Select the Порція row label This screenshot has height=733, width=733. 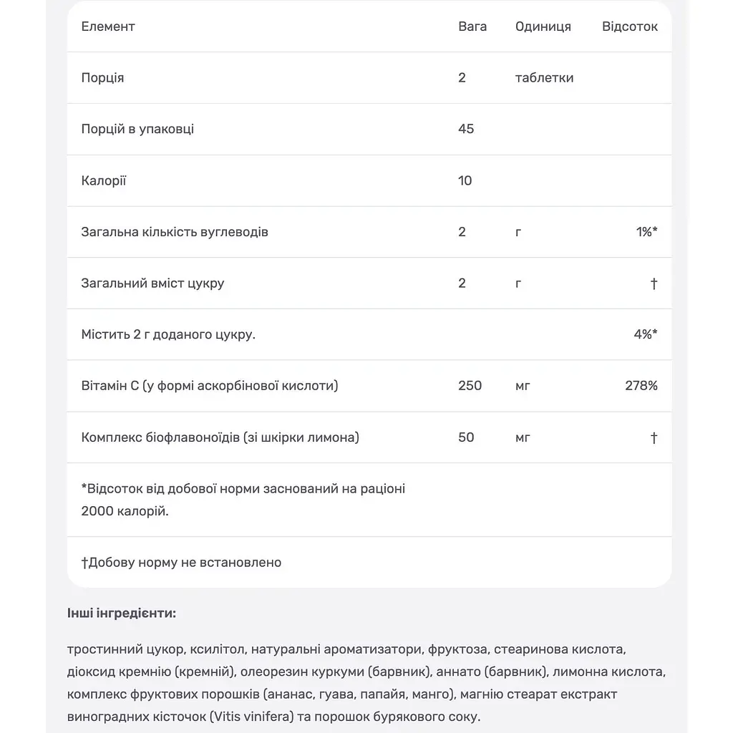102,77
